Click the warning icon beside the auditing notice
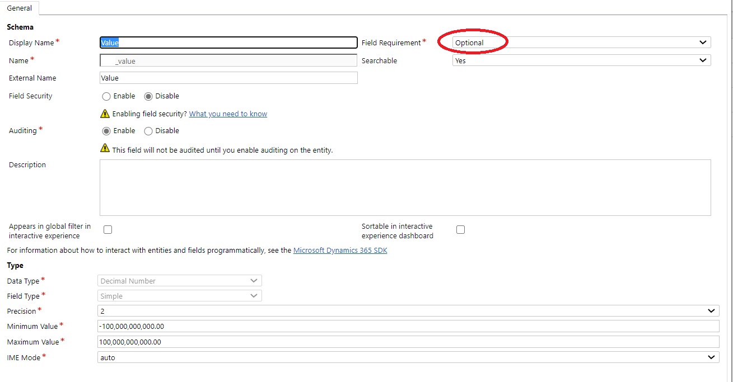Image resolution: width=733 pixels, height=382 pixels. coord(105,148)
